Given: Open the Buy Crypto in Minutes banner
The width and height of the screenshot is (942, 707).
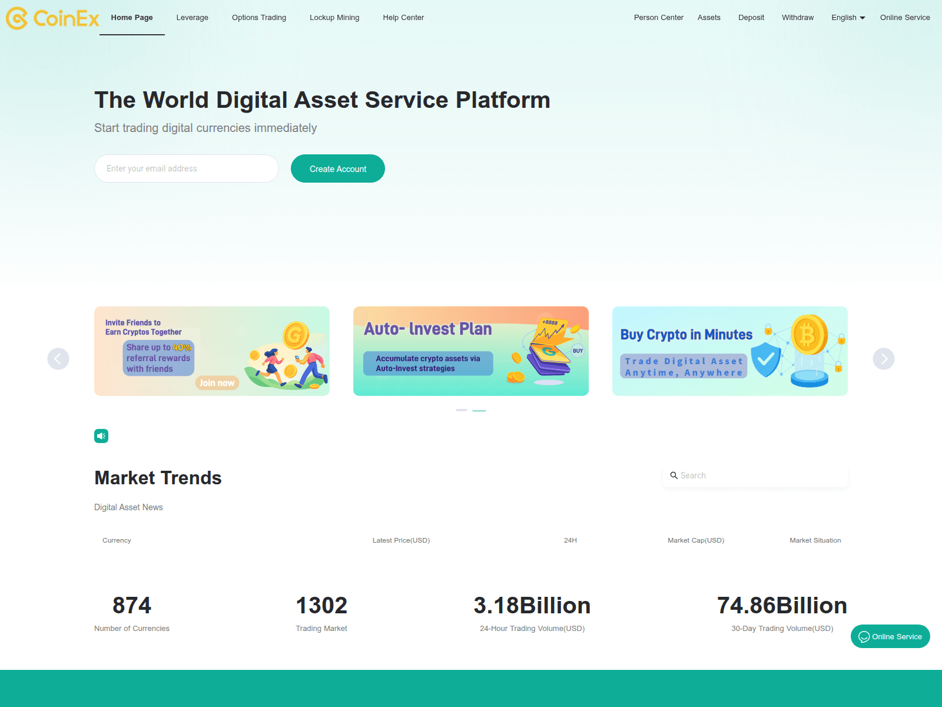Looking at the screenshot, I should pos(730,351).
